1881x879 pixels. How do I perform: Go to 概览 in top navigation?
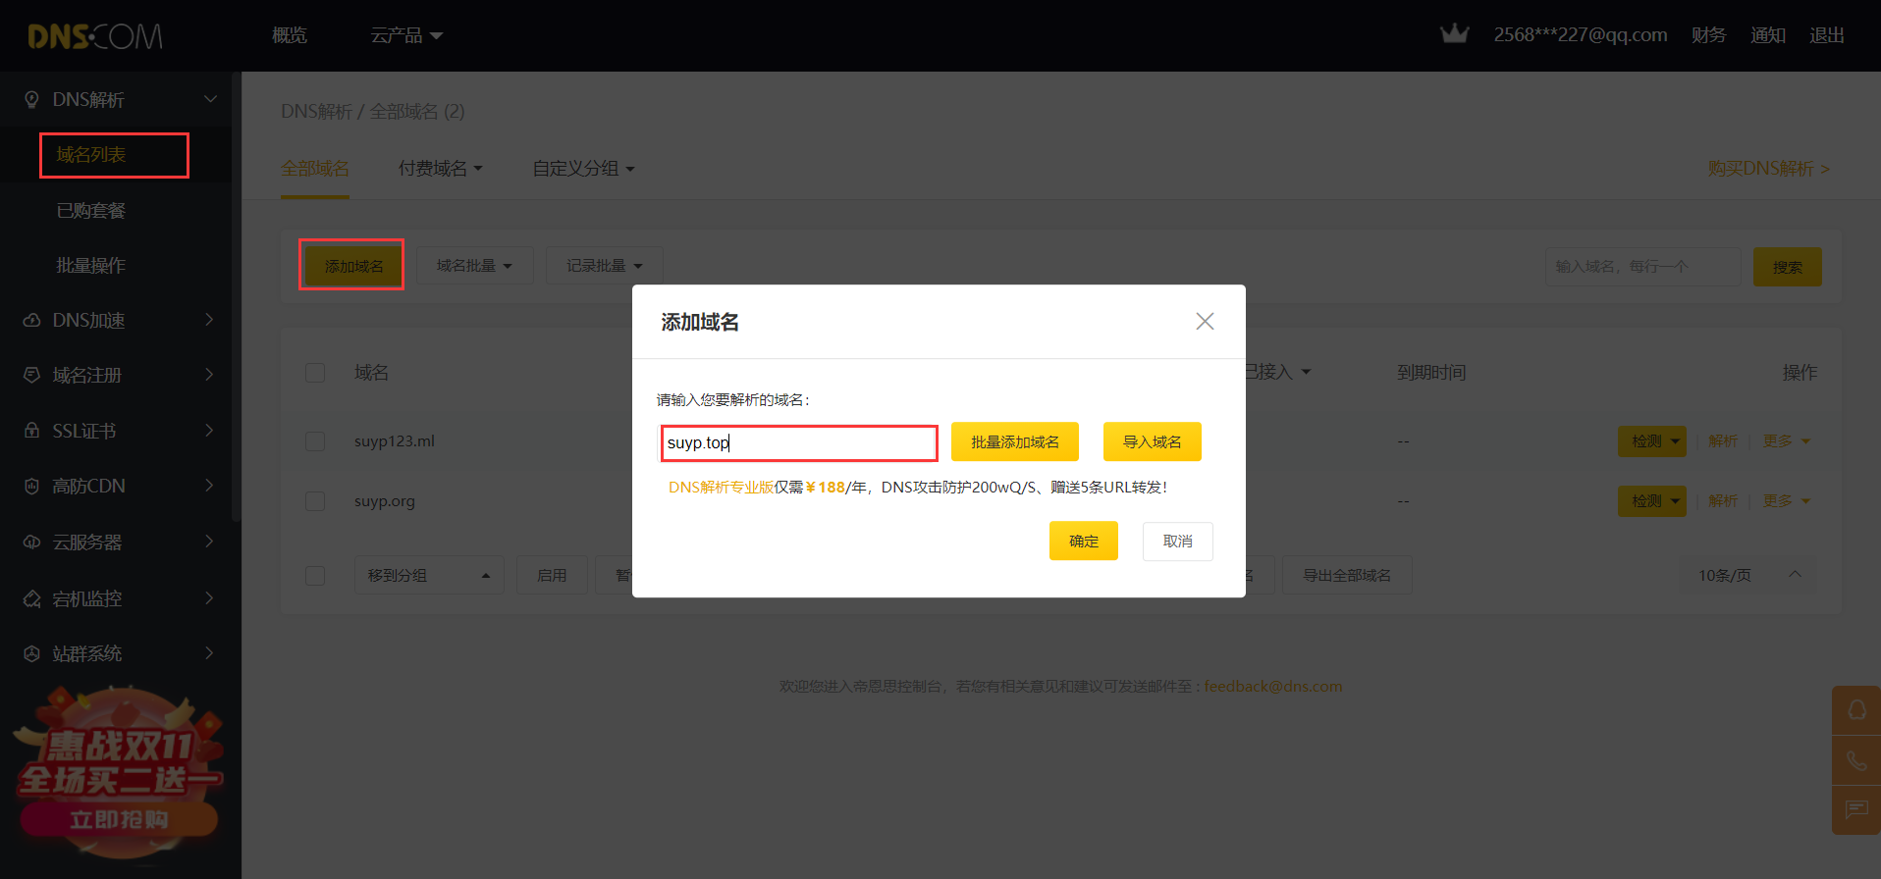click(290, 35)
